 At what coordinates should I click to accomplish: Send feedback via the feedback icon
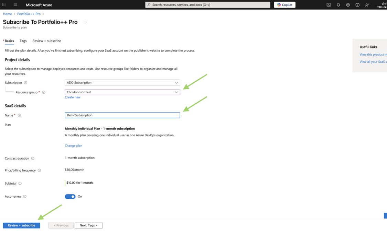click(366, 4)
